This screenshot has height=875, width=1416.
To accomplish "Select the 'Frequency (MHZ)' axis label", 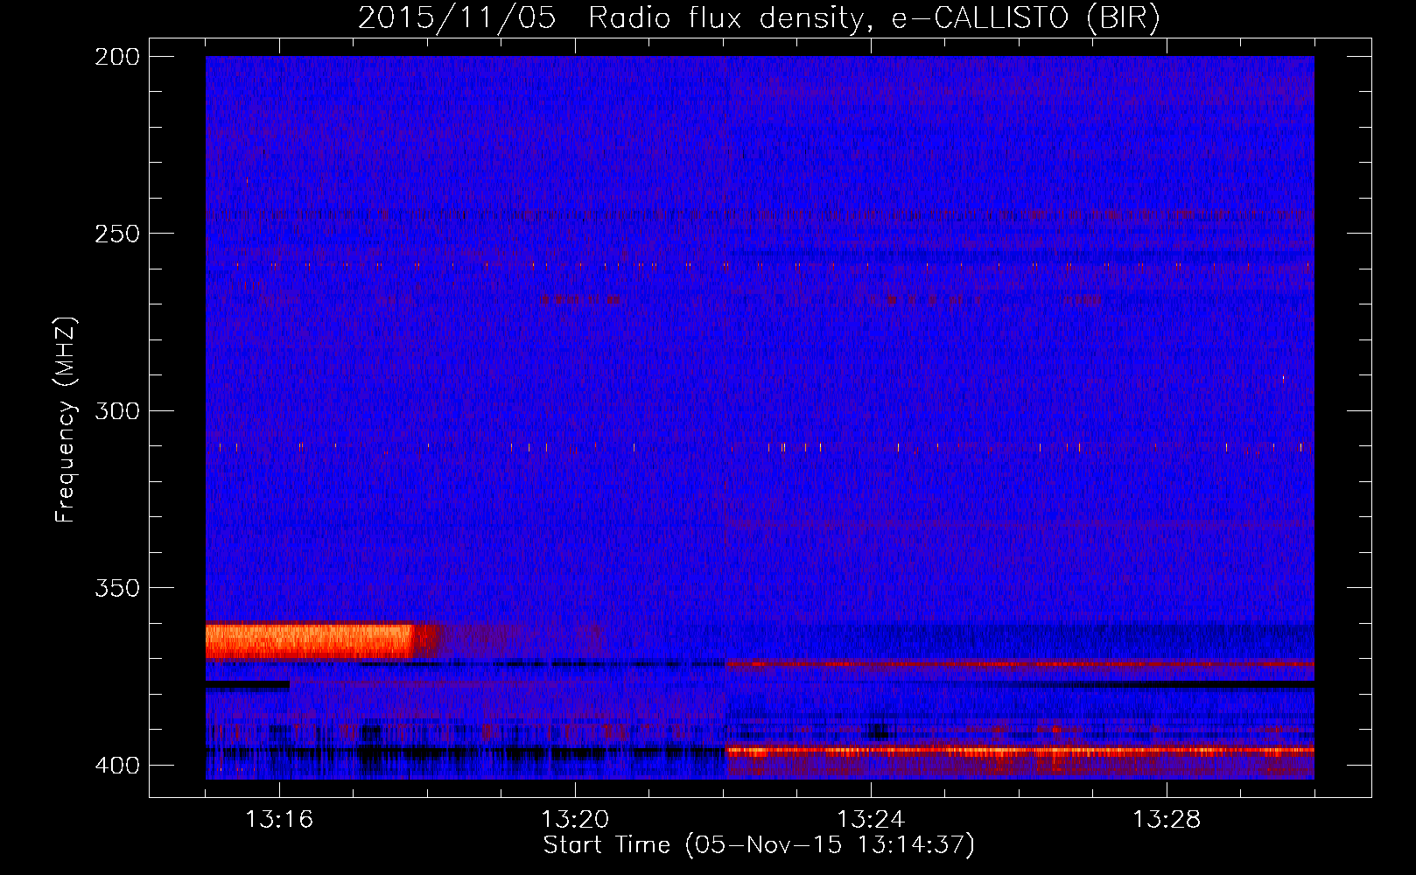I will click(65, 420).
